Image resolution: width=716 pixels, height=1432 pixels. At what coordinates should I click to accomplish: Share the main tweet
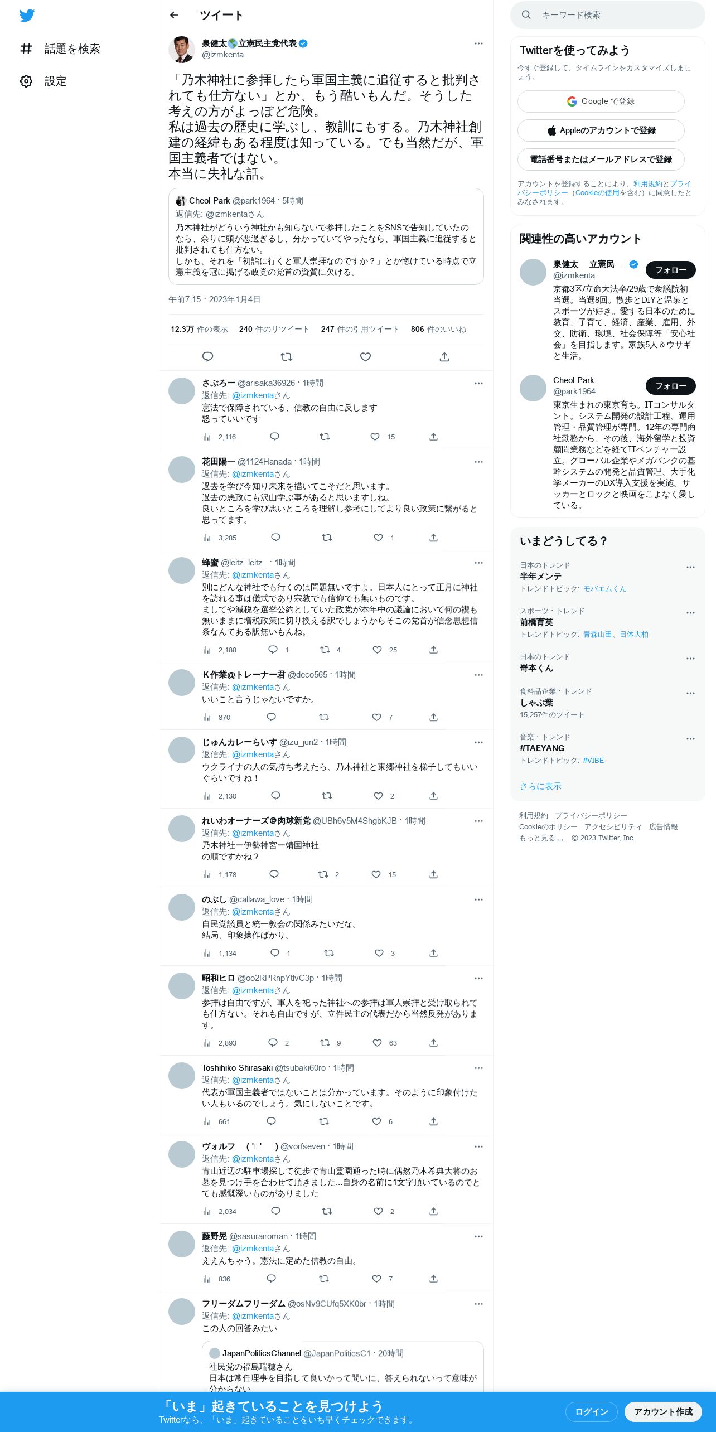point(444,356)
